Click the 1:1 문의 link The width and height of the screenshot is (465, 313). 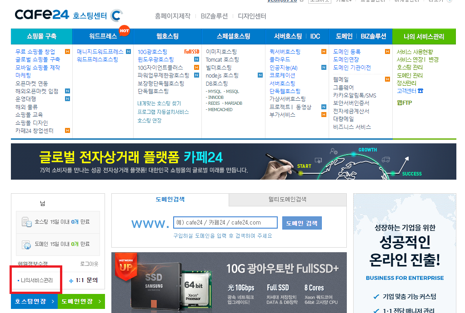[x=87, y=280]
